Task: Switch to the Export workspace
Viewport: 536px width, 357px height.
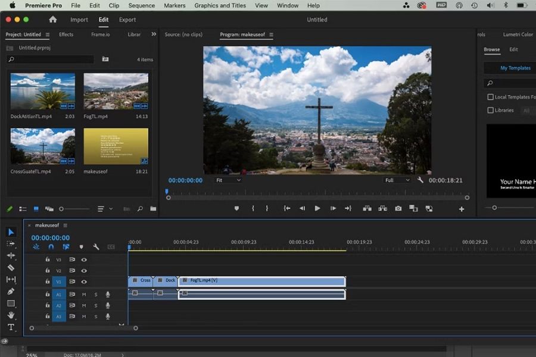Action: point(127,20)
